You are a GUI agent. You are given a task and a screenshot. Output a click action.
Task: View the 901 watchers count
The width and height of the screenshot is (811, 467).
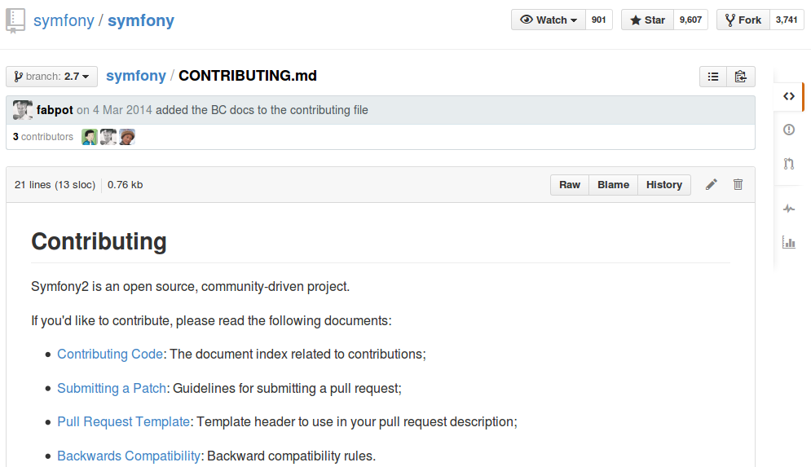(598, 20)
